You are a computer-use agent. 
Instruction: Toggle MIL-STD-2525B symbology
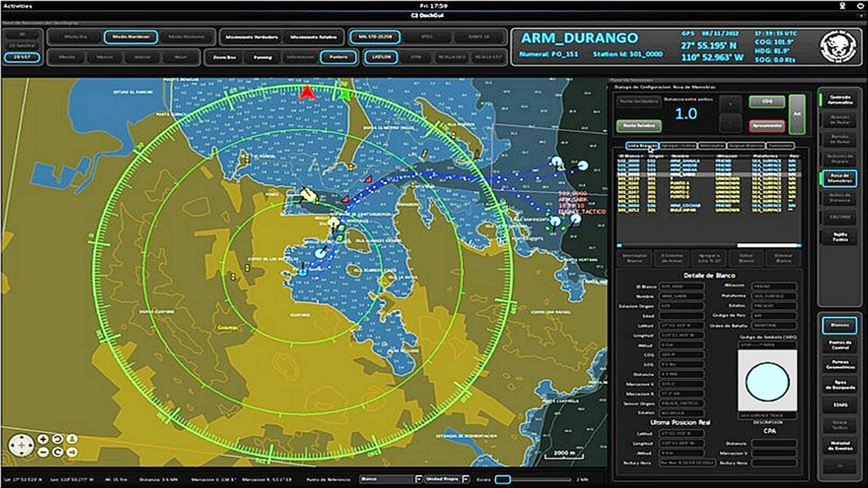pyautogui.click(x=375, y=37)
